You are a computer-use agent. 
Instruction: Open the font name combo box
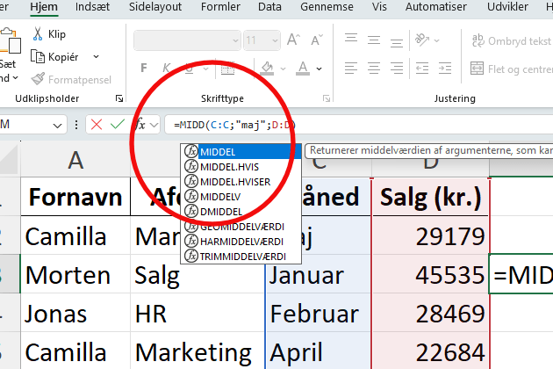pos(184,40)
